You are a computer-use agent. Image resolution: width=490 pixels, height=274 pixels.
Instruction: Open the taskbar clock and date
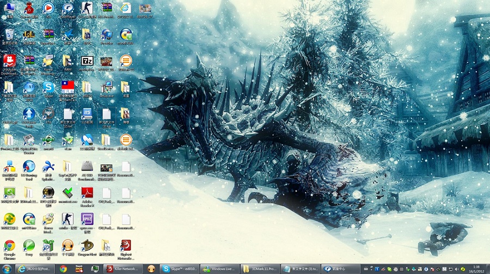(476, 269)
